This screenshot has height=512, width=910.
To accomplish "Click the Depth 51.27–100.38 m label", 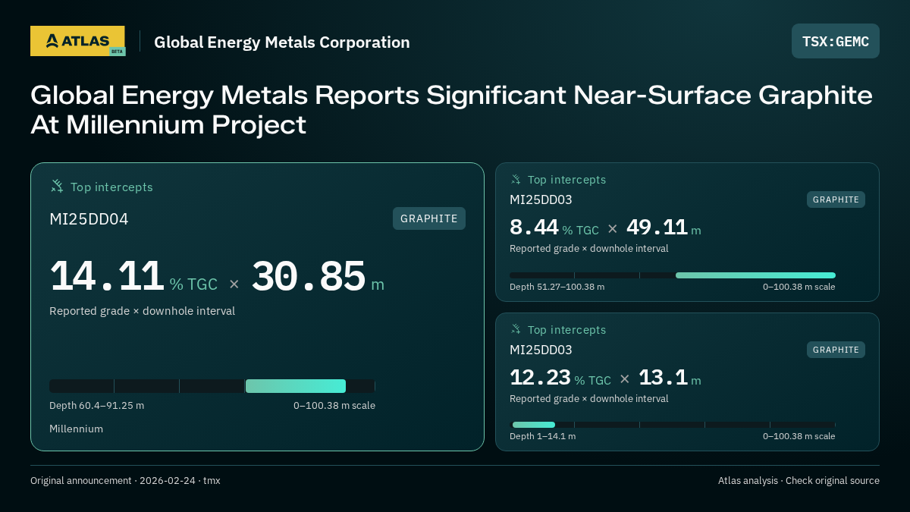I will click(557, 287).
